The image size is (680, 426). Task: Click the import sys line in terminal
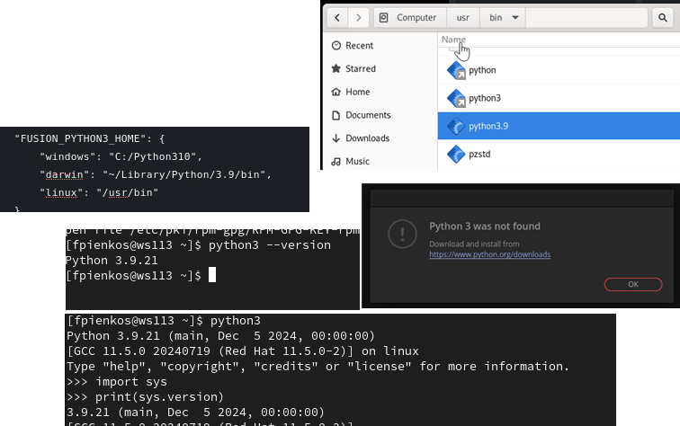[x=117, y=382]
